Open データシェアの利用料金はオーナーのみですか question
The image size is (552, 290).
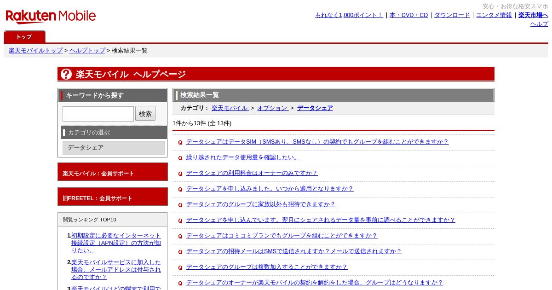[x=252, y=173]
